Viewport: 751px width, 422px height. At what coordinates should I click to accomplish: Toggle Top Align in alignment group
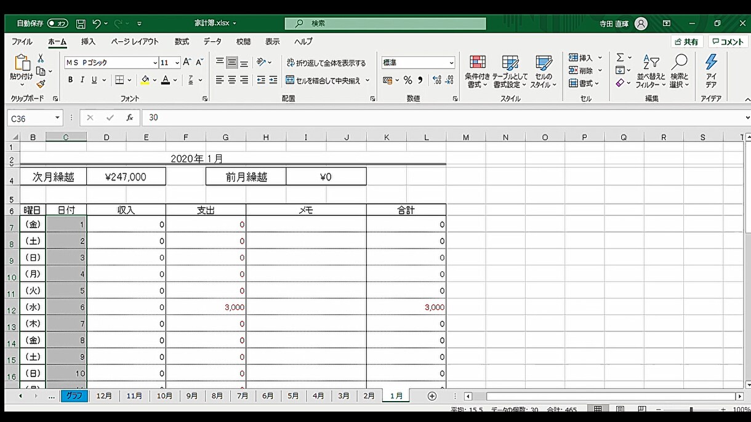coord(220,63)
